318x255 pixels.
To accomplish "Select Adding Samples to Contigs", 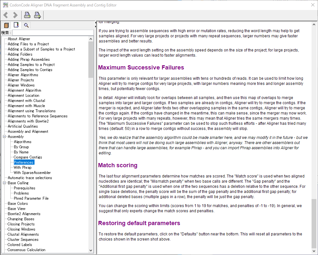I will 30,70.
